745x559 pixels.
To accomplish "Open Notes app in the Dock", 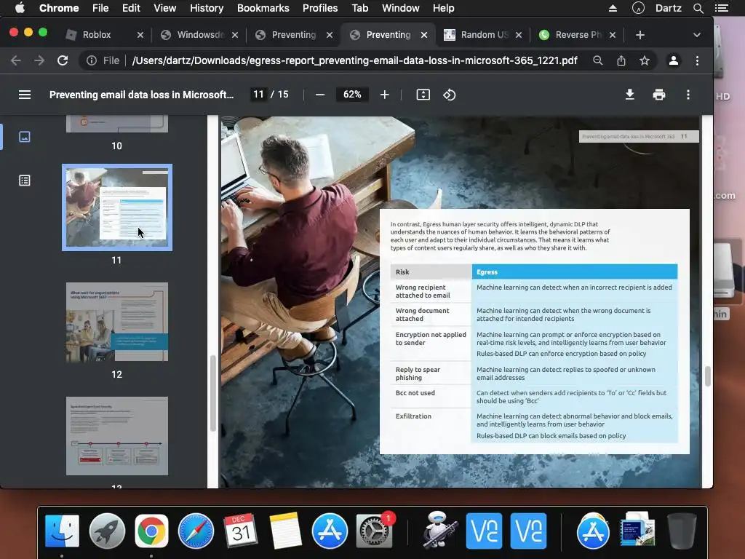I will click(x=285, y=531).
